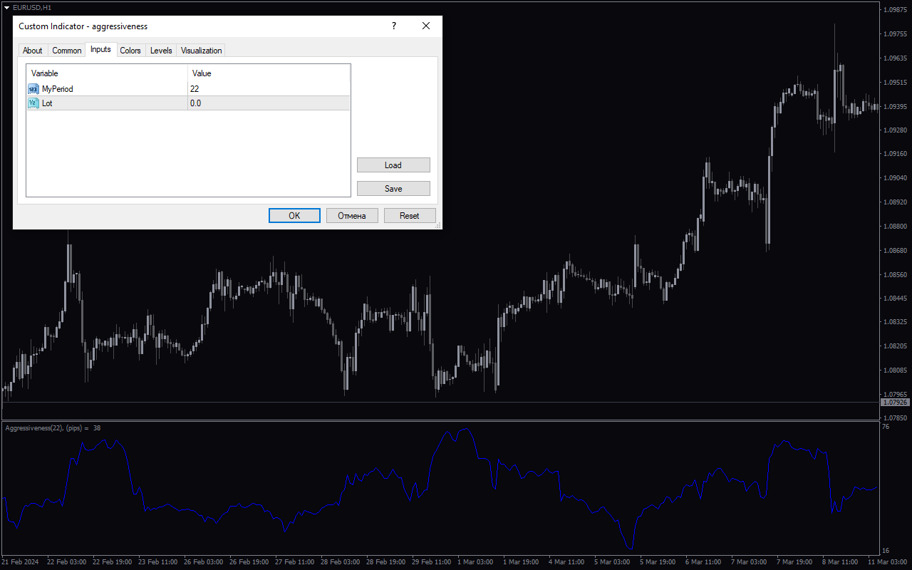Click the current price label 1.07926
The height and width of the screenshot is (570, 912).
pos(895,403)
